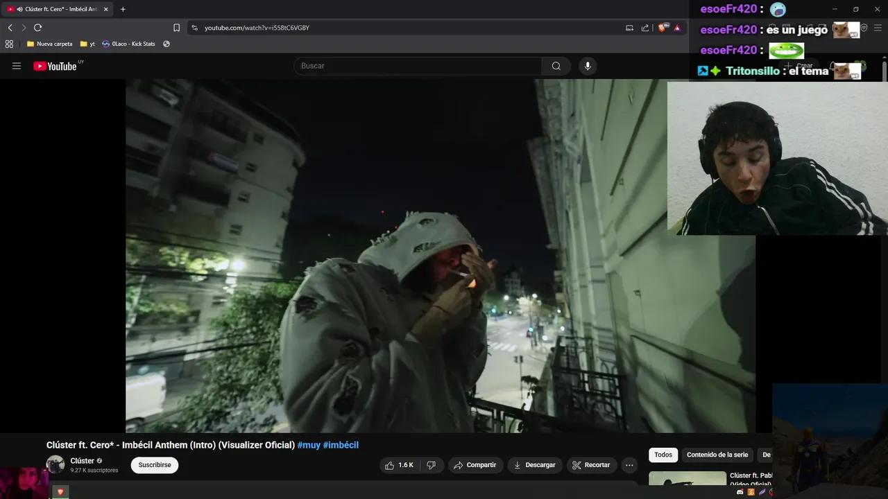Click the Brave icon in the bottom bar
The width and height of the screenshot is (888, 499).
(x=60, y=492)
